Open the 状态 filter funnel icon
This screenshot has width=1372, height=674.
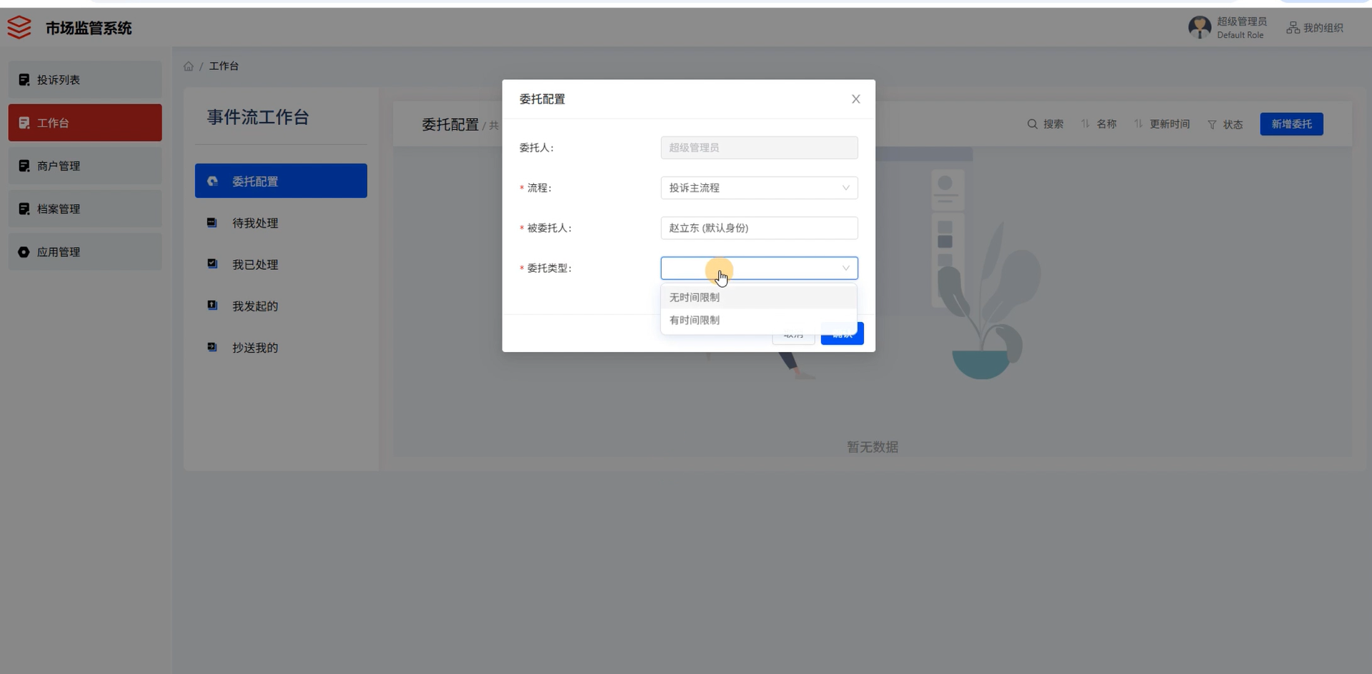pyautogui.click(x=1212, y=125)
